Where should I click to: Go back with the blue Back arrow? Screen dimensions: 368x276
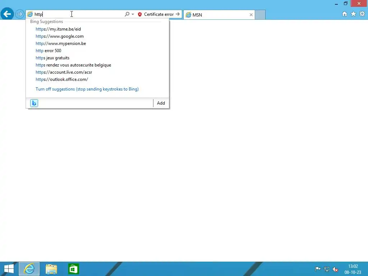(x=7, y=14)
